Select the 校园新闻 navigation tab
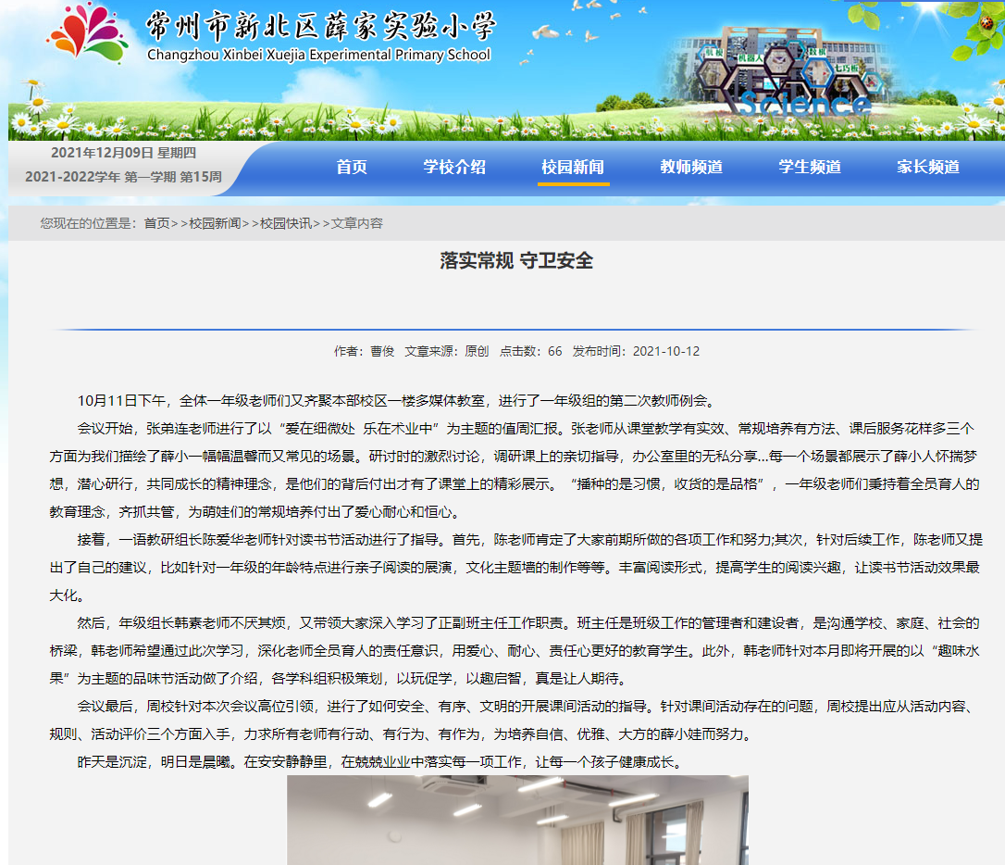 [x=573, y=167]
